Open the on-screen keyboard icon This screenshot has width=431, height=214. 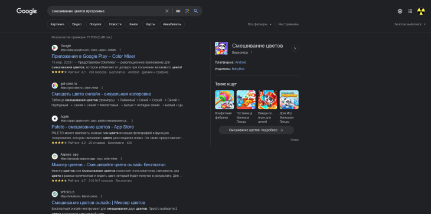click(x=178, y=11)
